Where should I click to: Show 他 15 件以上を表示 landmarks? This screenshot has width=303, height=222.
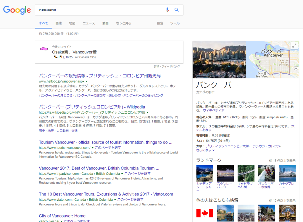click(x=282, y=161)
